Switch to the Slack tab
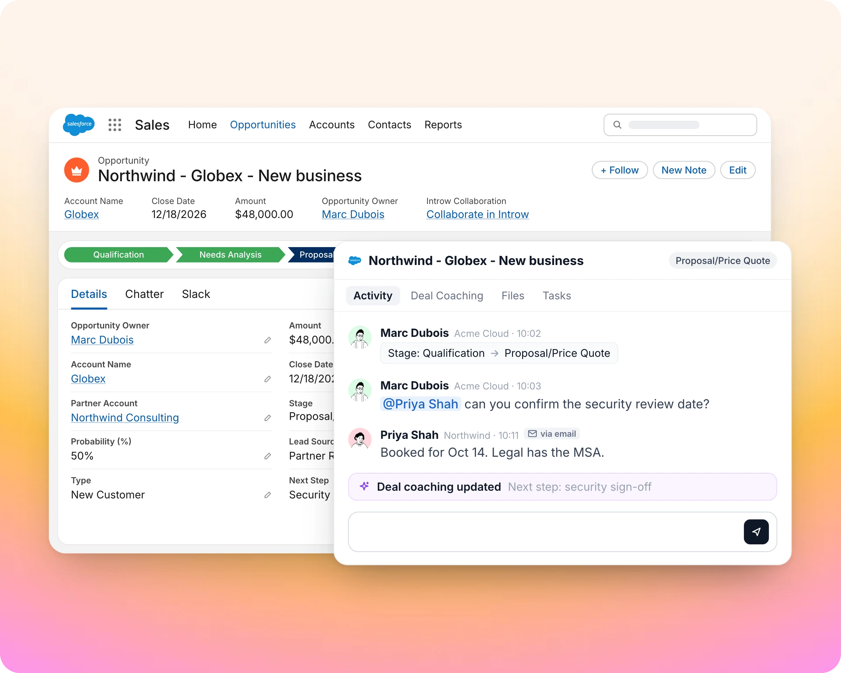The image size is (841, 673). [x=196, y=294]
